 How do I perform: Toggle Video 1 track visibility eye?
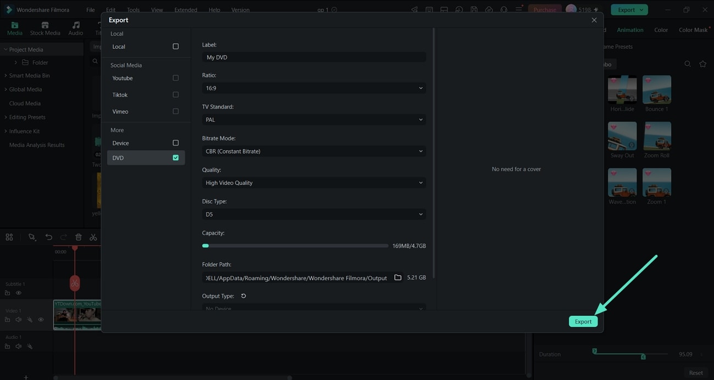tap(41, 320)
